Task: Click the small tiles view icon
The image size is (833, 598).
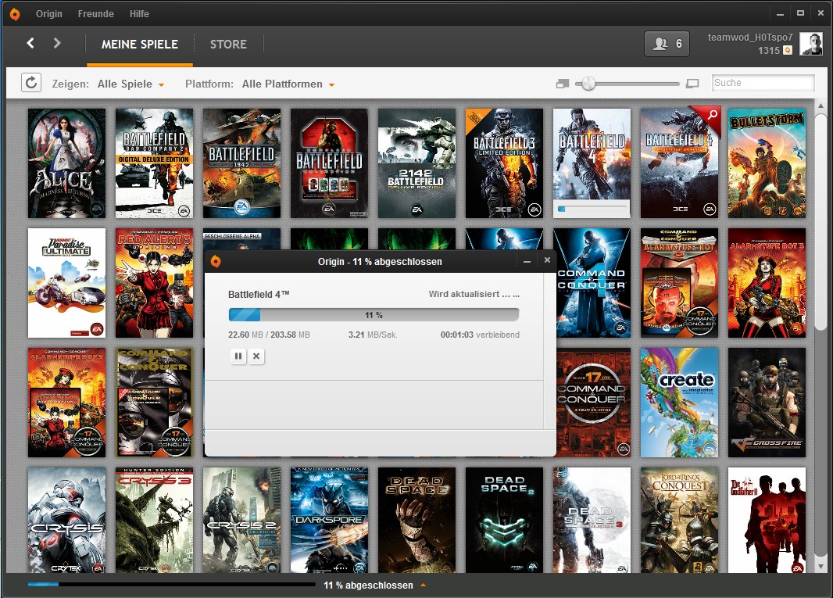Action: (563, 84)
